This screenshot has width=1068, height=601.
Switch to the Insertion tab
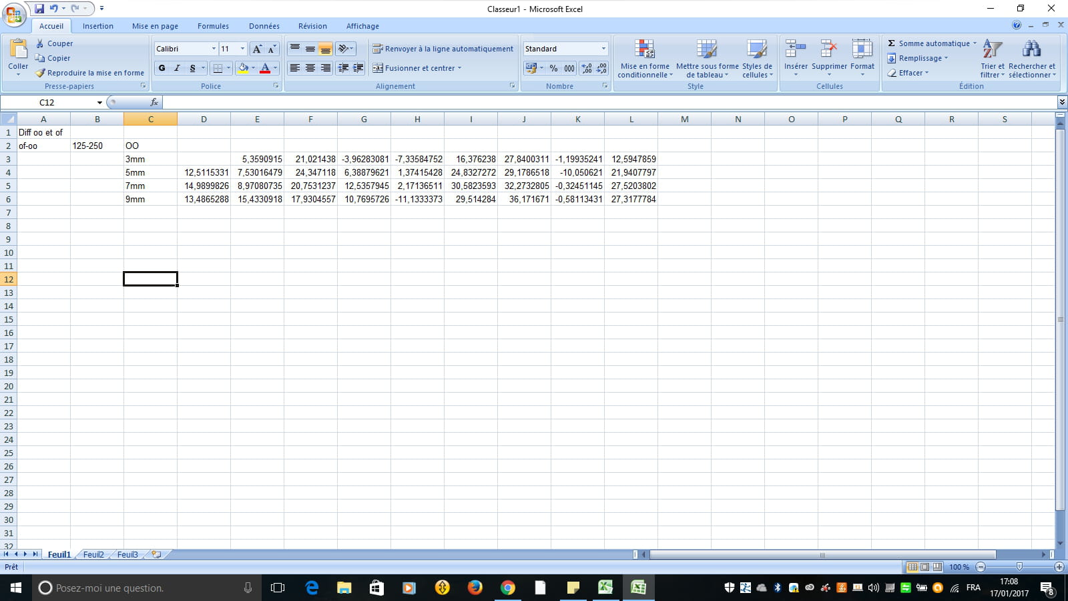tap(98, 26)
